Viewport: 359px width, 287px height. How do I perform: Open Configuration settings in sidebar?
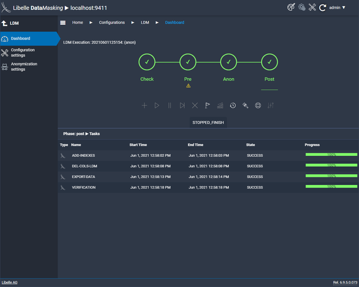[23, 53]
